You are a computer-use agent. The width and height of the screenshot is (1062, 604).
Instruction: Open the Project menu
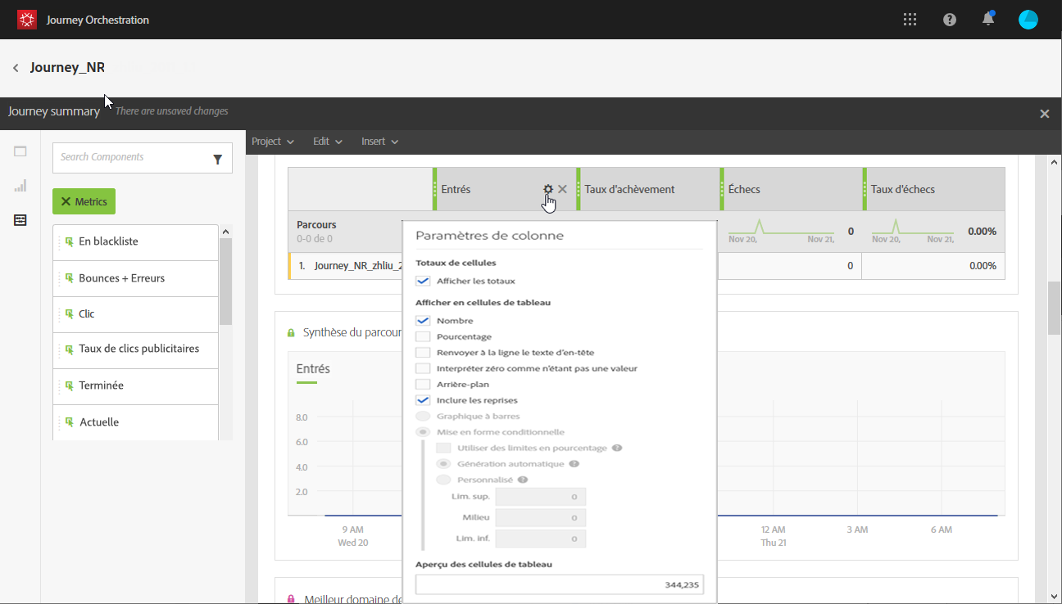tap(273, 142)
